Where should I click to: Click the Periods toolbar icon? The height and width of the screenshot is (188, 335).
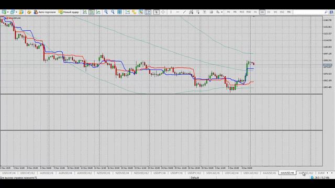click(148, 12)
